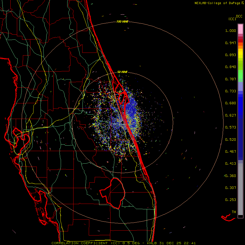Screen dimensions: 245x245
Task: Click the 0.573 scale label
Action: pyautogui.click(x=231, y=127)
